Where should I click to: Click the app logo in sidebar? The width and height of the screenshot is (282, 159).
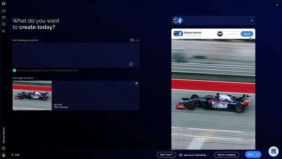pyautogui.click(x=4, y=4)
